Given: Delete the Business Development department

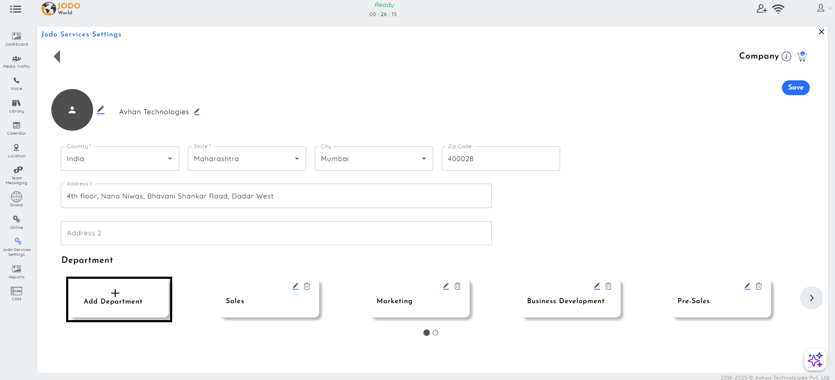Looking at the screenshot, I should point(608,286).
